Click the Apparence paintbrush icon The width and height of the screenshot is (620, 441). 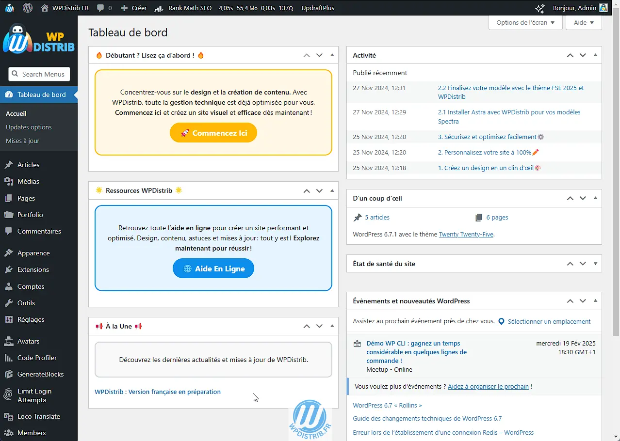tap(9, 253)
